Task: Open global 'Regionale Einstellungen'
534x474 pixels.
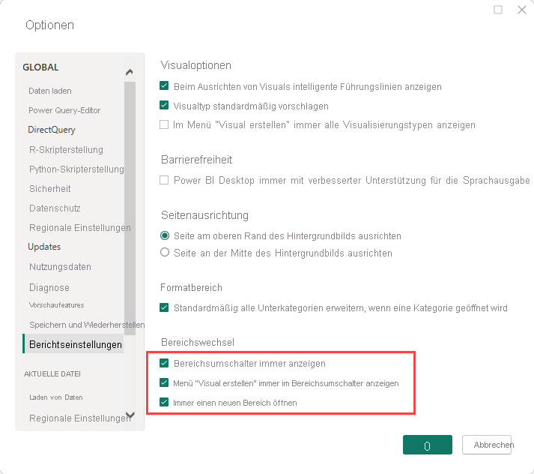Action: click(x=79, y=228)
